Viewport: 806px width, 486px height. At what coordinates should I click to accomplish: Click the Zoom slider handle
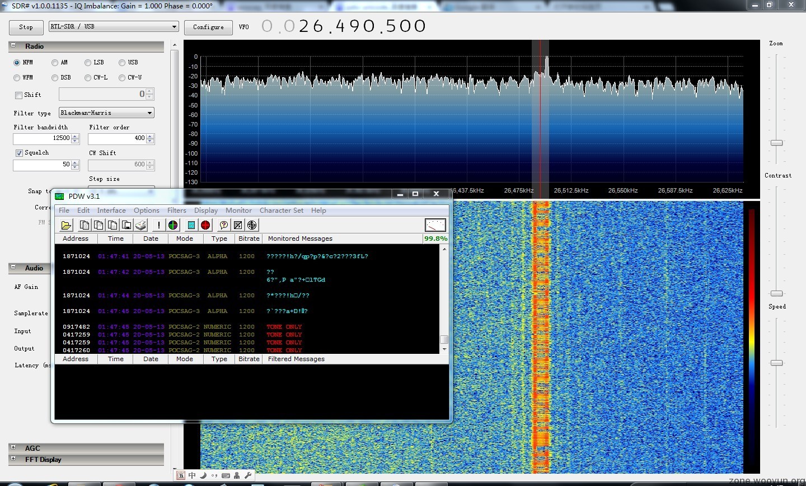point(776,143)
